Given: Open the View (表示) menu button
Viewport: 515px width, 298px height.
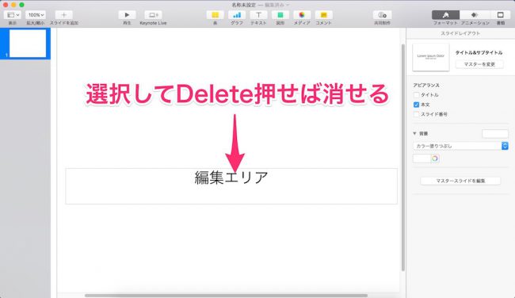Looking at the screenshot, I should click(x=13, y=15).
